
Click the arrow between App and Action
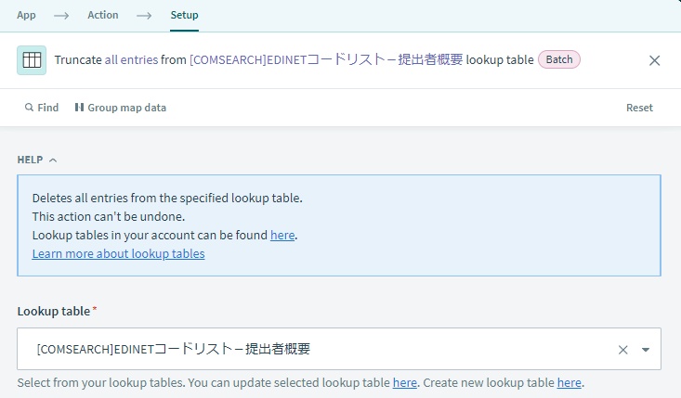[x=62, y=15]
